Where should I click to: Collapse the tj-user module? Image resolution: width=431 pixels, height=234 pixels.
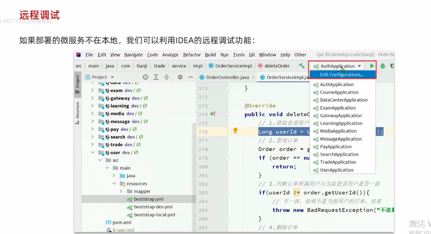click(93, 152)
